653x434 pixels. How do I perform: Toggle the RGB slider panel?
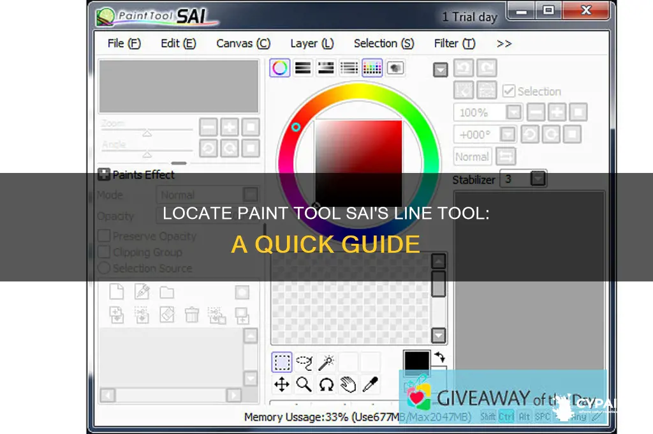pyautogui.click(x=303, y=68)
